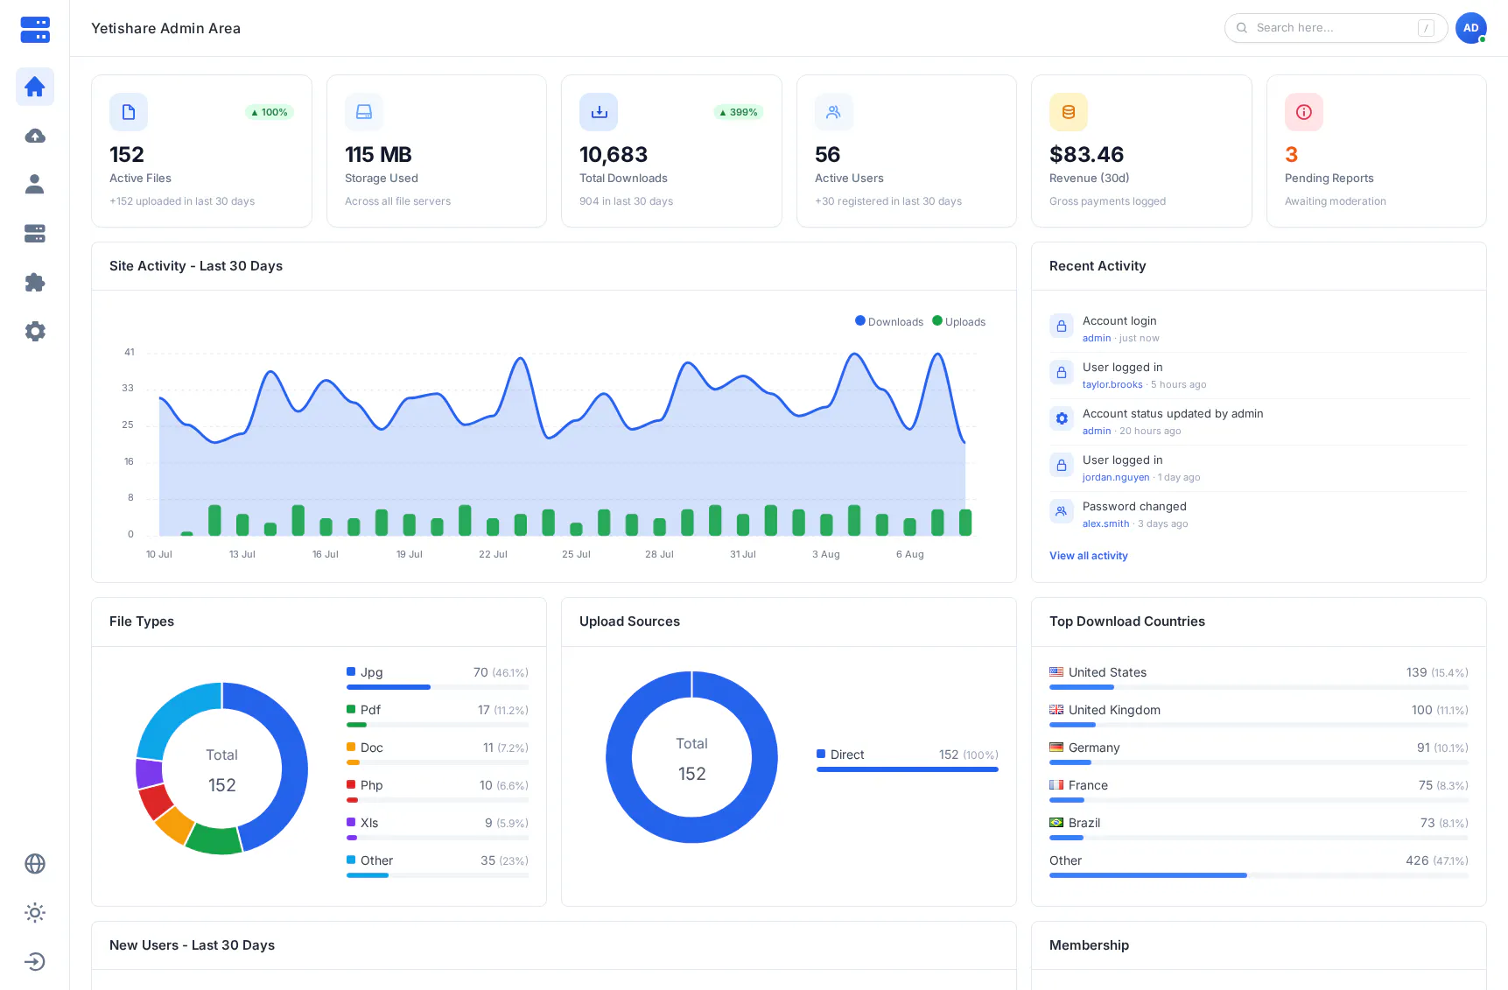Image resolution: width=1508 pixels, height=990 pixels.
Task: Open the file servers sidebar icon
Action: pos(35,234)
